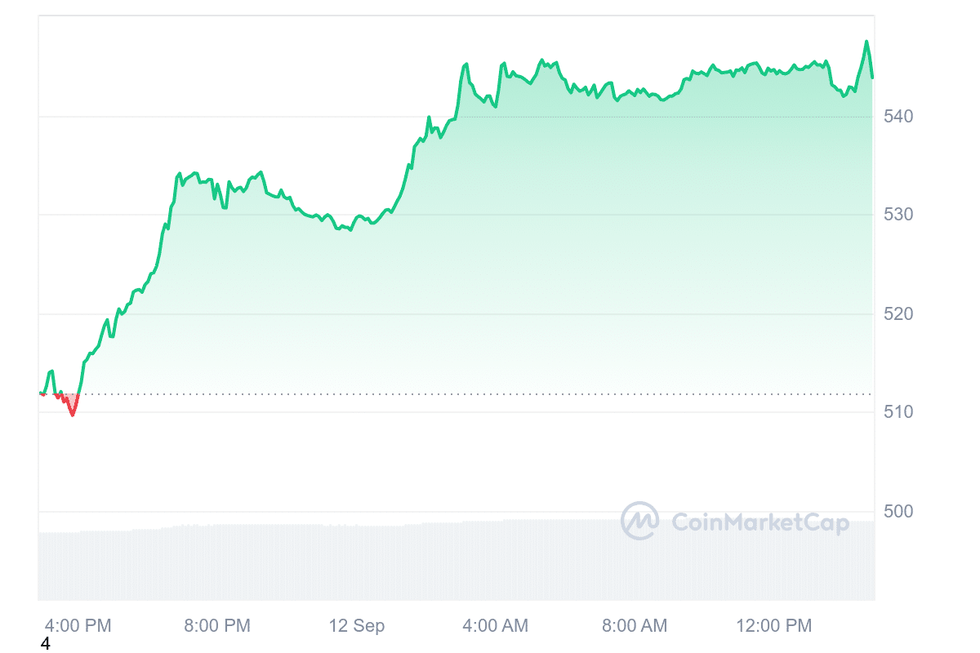This screenshot has width=980, height=653.
Task: Click the 540 price axis label
Action: point(898,117)
